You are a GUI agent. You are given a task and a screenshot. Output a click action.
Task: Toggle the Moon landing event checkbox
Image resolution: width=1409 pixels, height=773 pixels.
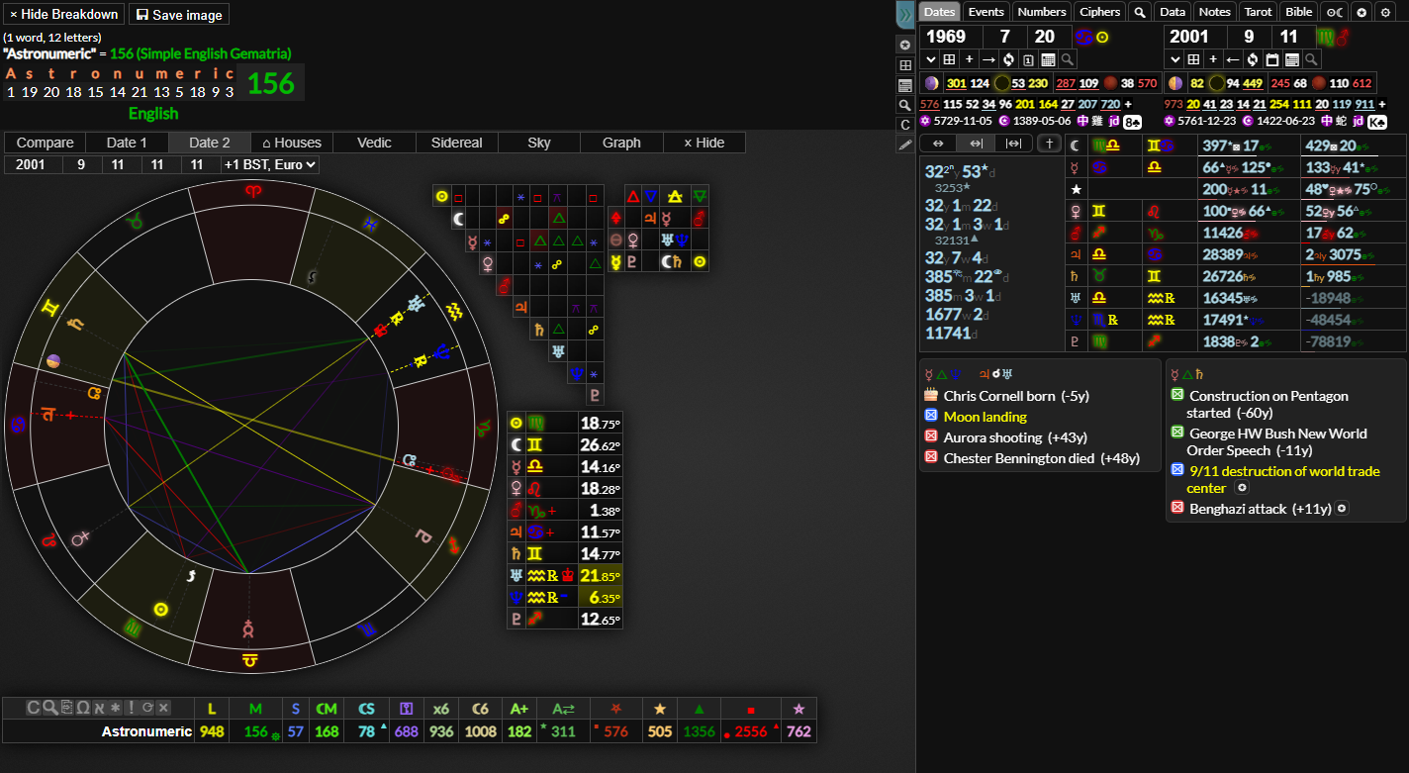pyautogui.click(x=930, y=417)
